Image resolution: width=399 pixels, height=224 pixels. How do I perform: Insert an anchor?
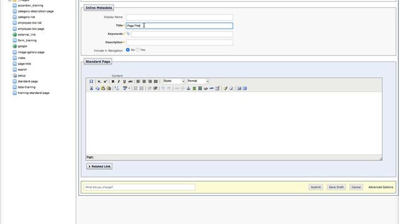188,88
